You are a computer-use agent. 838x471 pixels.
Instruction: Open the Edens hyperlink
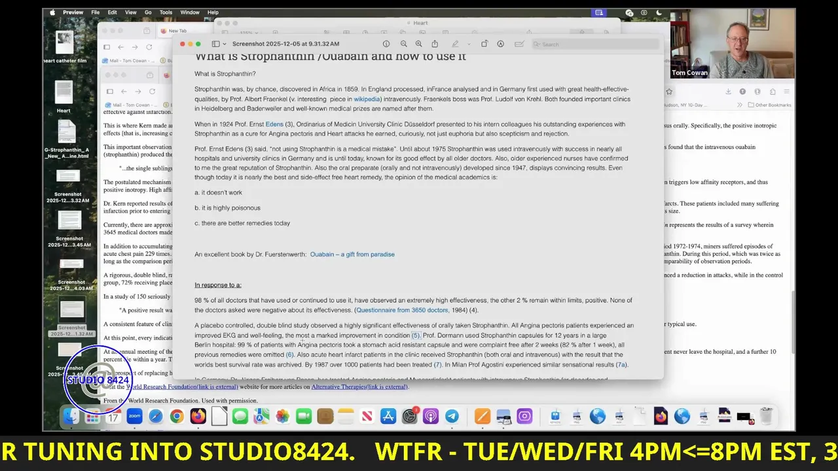click(x=274, y=124)
